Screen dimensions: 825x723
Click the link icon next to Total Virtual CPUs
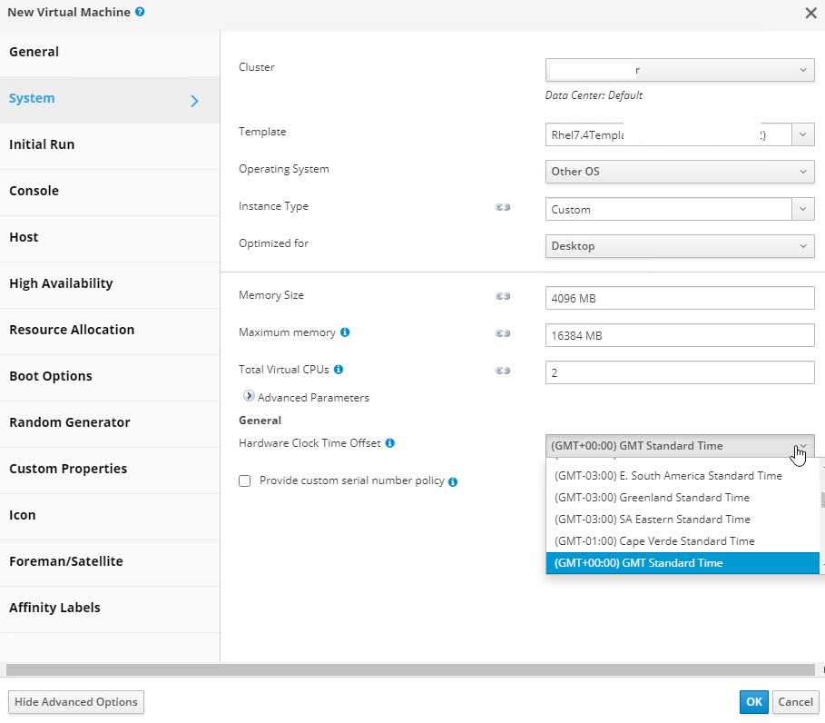pyautogui.click(x=503, y=371)
